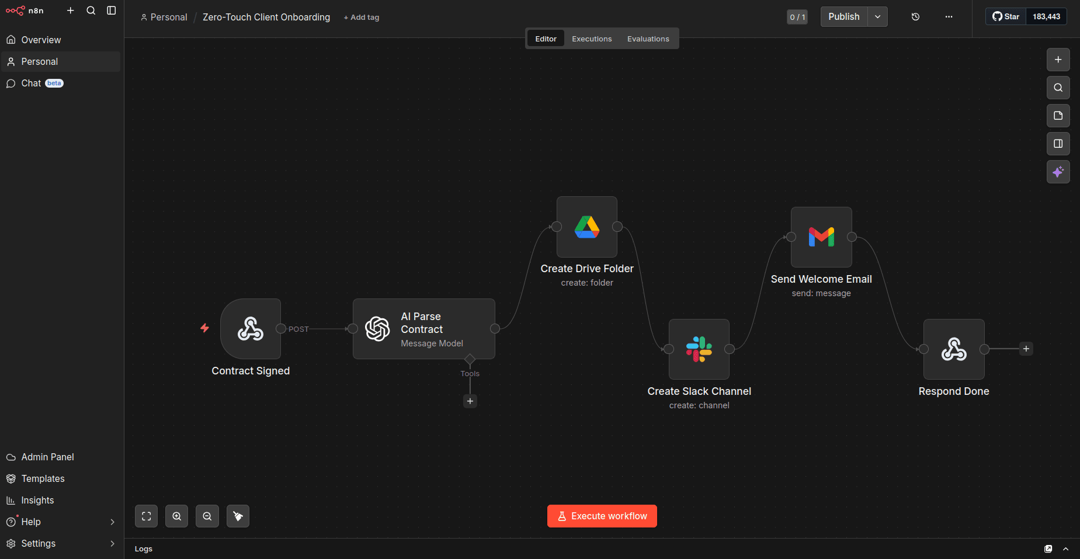This screenshot has height=559, width=1080.
Task: Tidy up the workflow layout
Action: [238, 516]
